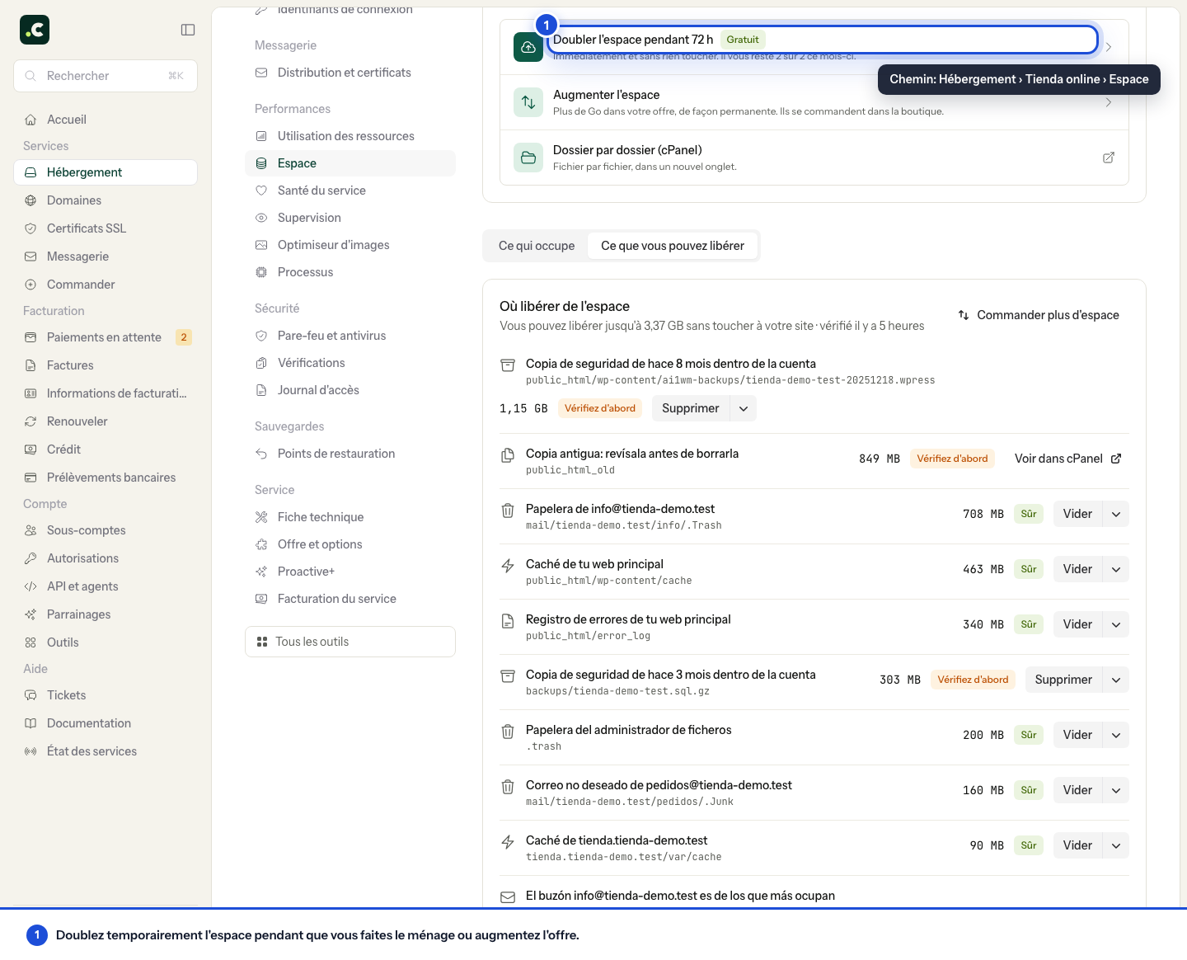This screenshot has height=960, width=1187.
Task: Click the Supprimer button for the 303 MB backup
Action: pos(1063,680)
